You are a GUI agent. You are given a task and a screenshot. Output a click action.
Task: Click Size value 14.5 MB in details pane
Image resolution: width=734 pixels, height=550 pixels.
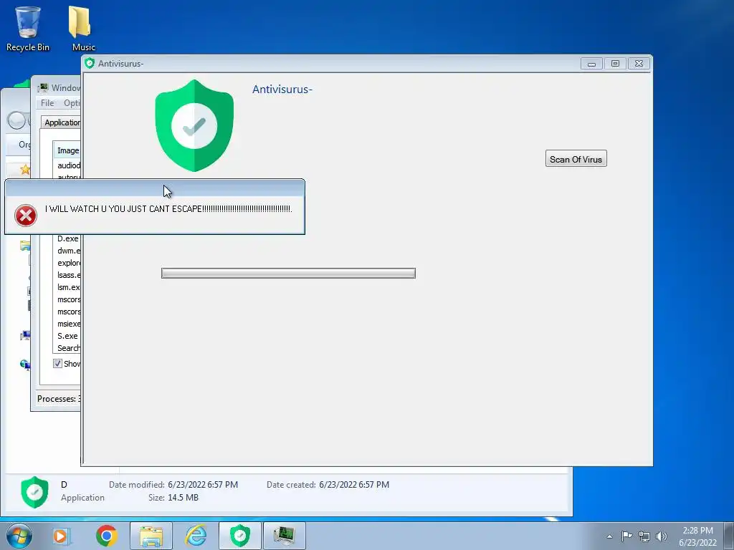point(183,498)
